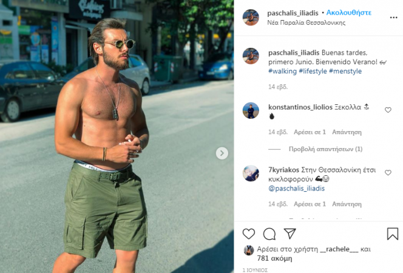Like 7kyriakos comment heart
The image size is (403, 273).
tap(388, 172)
